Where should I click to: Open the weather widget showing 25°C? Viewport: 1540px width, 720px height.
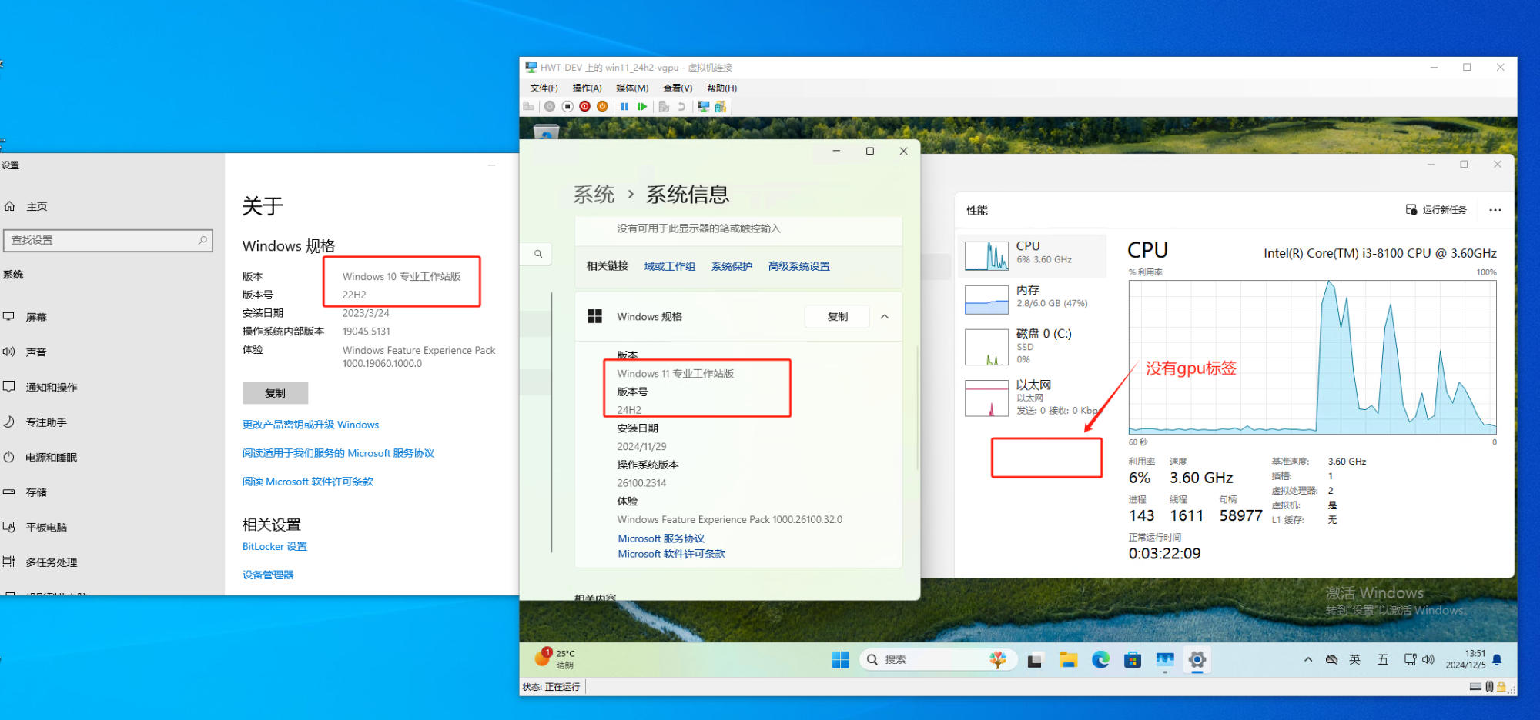pos(555,658)
